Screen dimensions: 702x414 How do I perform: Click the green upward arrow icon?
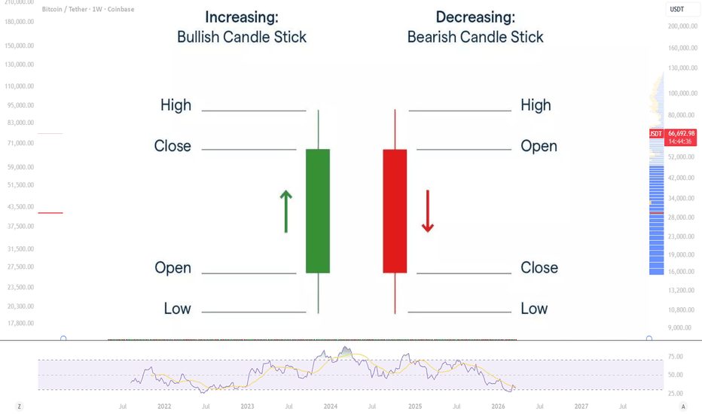point(285,211)
